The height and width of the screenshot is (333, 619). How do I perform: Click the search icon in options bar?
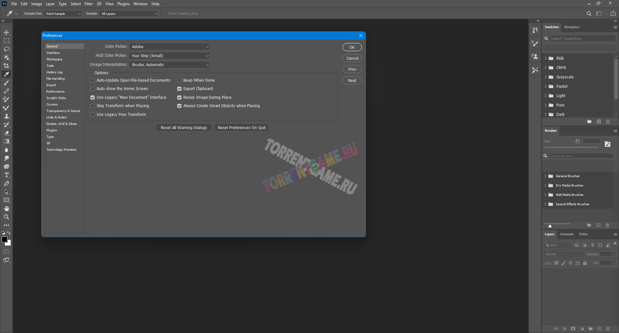coord(589,14)
